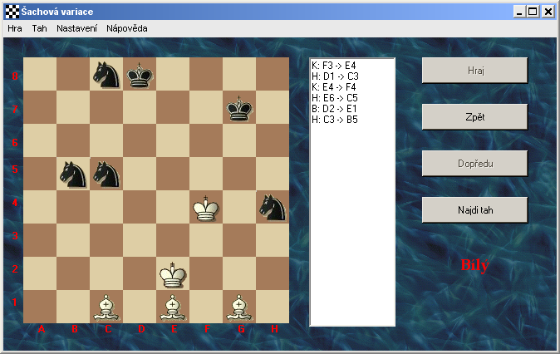Image resolution: width=560 pixels, height=354 pixels.
Task: Select the white king on F4
Action: click(x=206, y=207)
